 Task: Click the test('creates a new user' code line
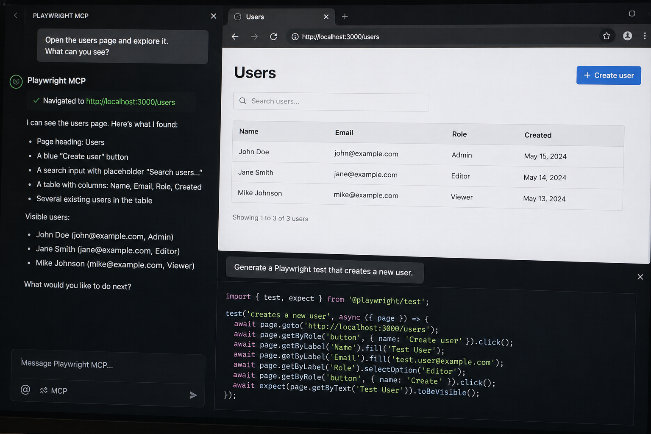[x=327, y=316]
